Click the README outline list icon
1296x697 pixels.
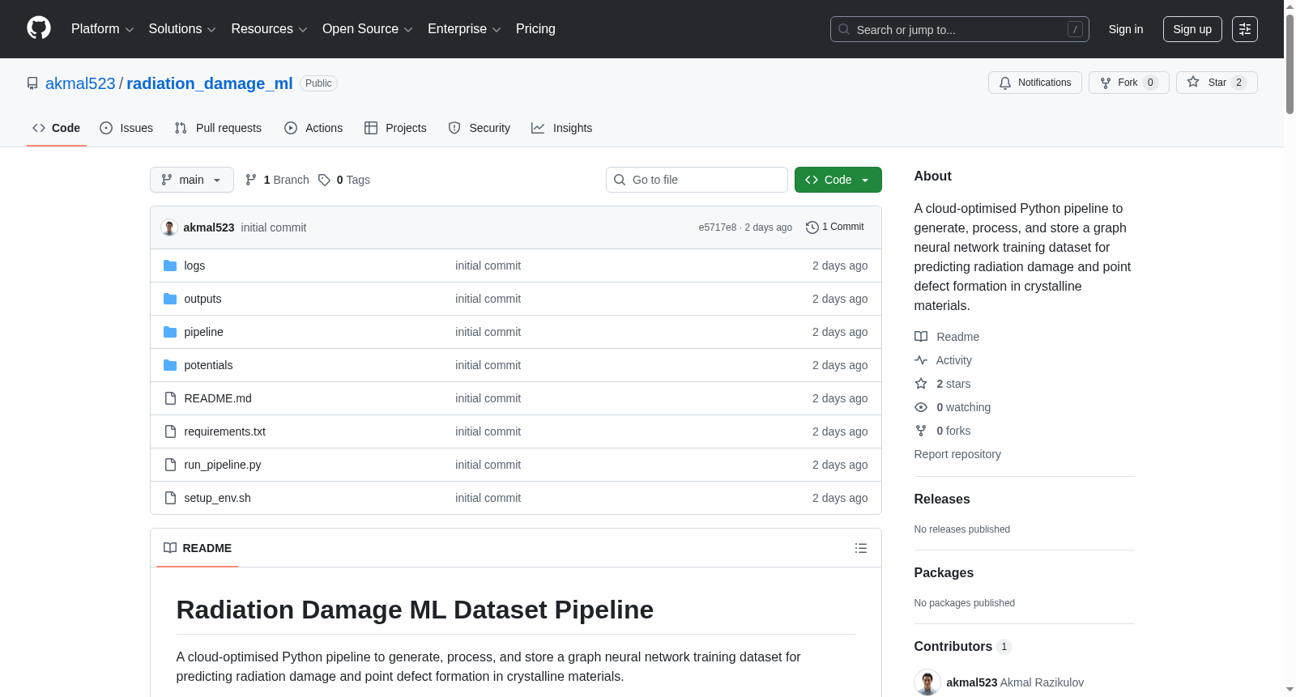pos(861,548)
